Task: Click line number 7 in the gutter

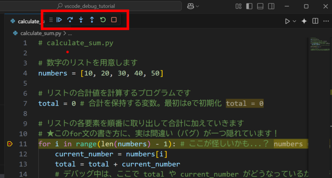Action: pyautogui.click(x=25, y=103)
